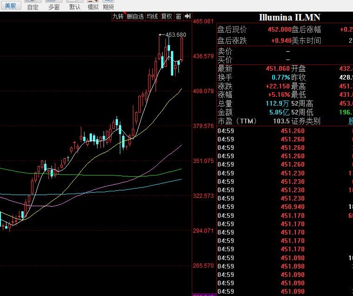
Task: Toggle 均线 moving average lines
Action: click(152, 16)
